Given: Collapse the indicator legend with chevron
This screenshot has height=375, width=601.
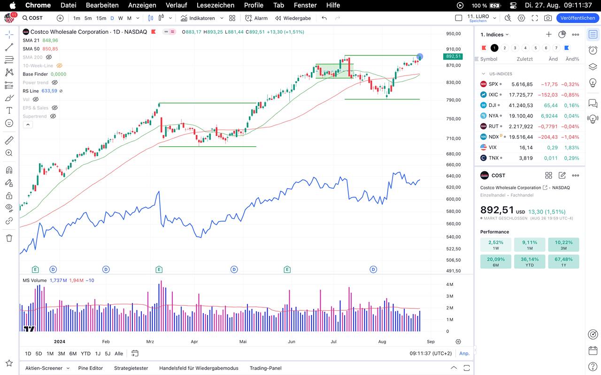Looking at the screenshot, I should (28, 125).
